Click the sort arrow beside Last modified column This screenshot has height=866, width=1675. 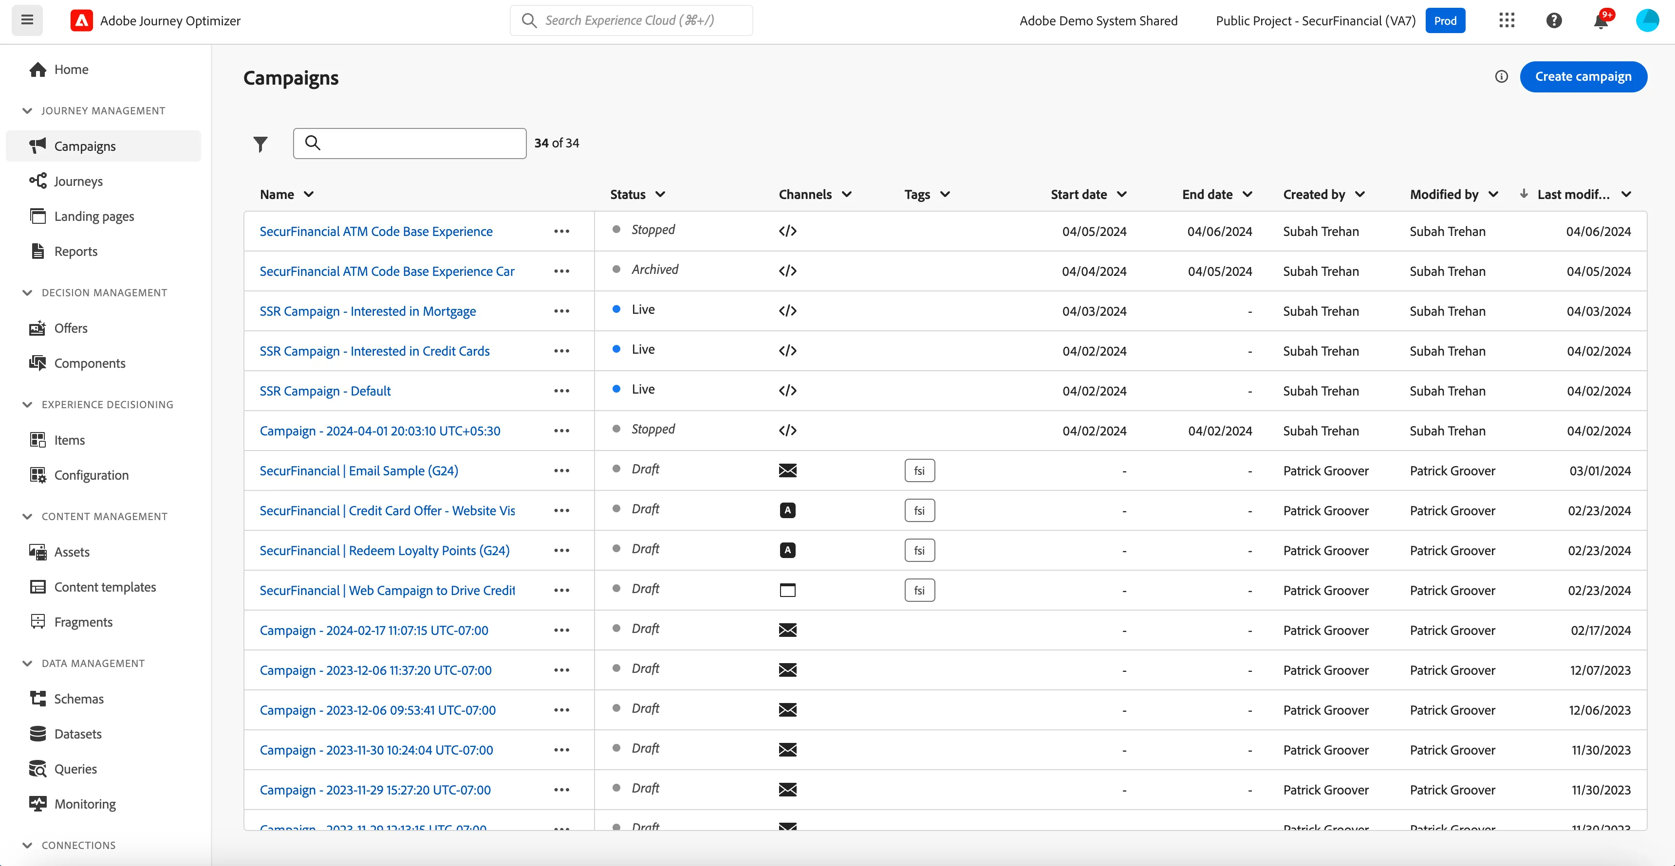point(1523,194)
